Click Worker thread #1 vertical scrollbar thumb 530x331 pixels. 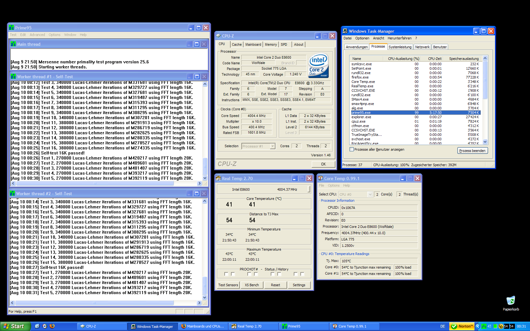coord(205,166)
